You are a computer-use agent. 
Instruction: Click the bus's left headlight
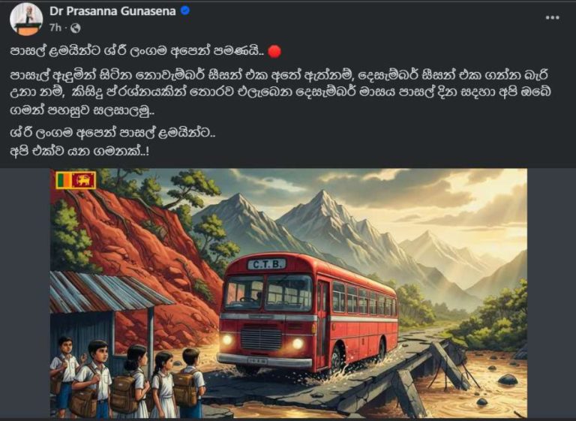click(x=227, y=338)
